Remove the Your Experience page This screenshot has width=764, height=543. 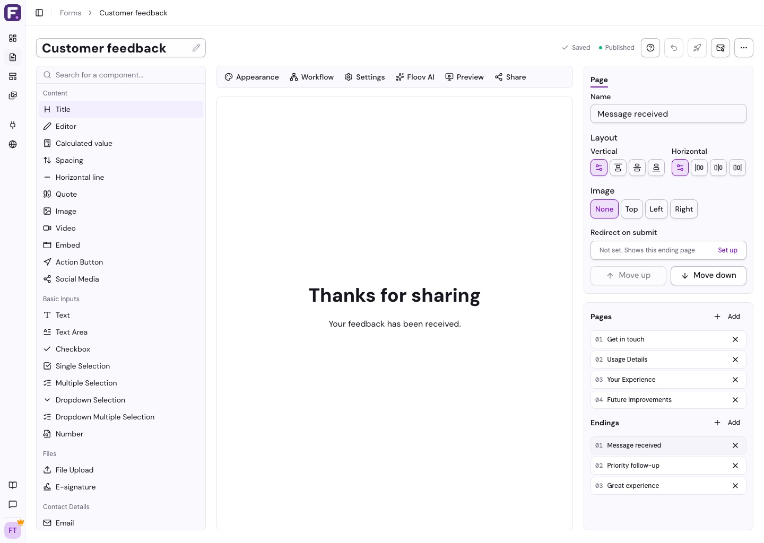coord(735,380)
